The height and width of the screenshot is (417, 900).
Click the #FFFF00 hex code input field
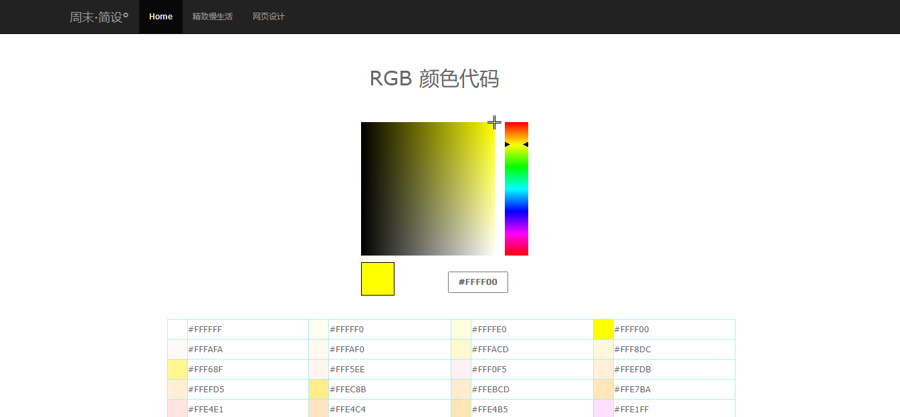(x=478, y=282)
